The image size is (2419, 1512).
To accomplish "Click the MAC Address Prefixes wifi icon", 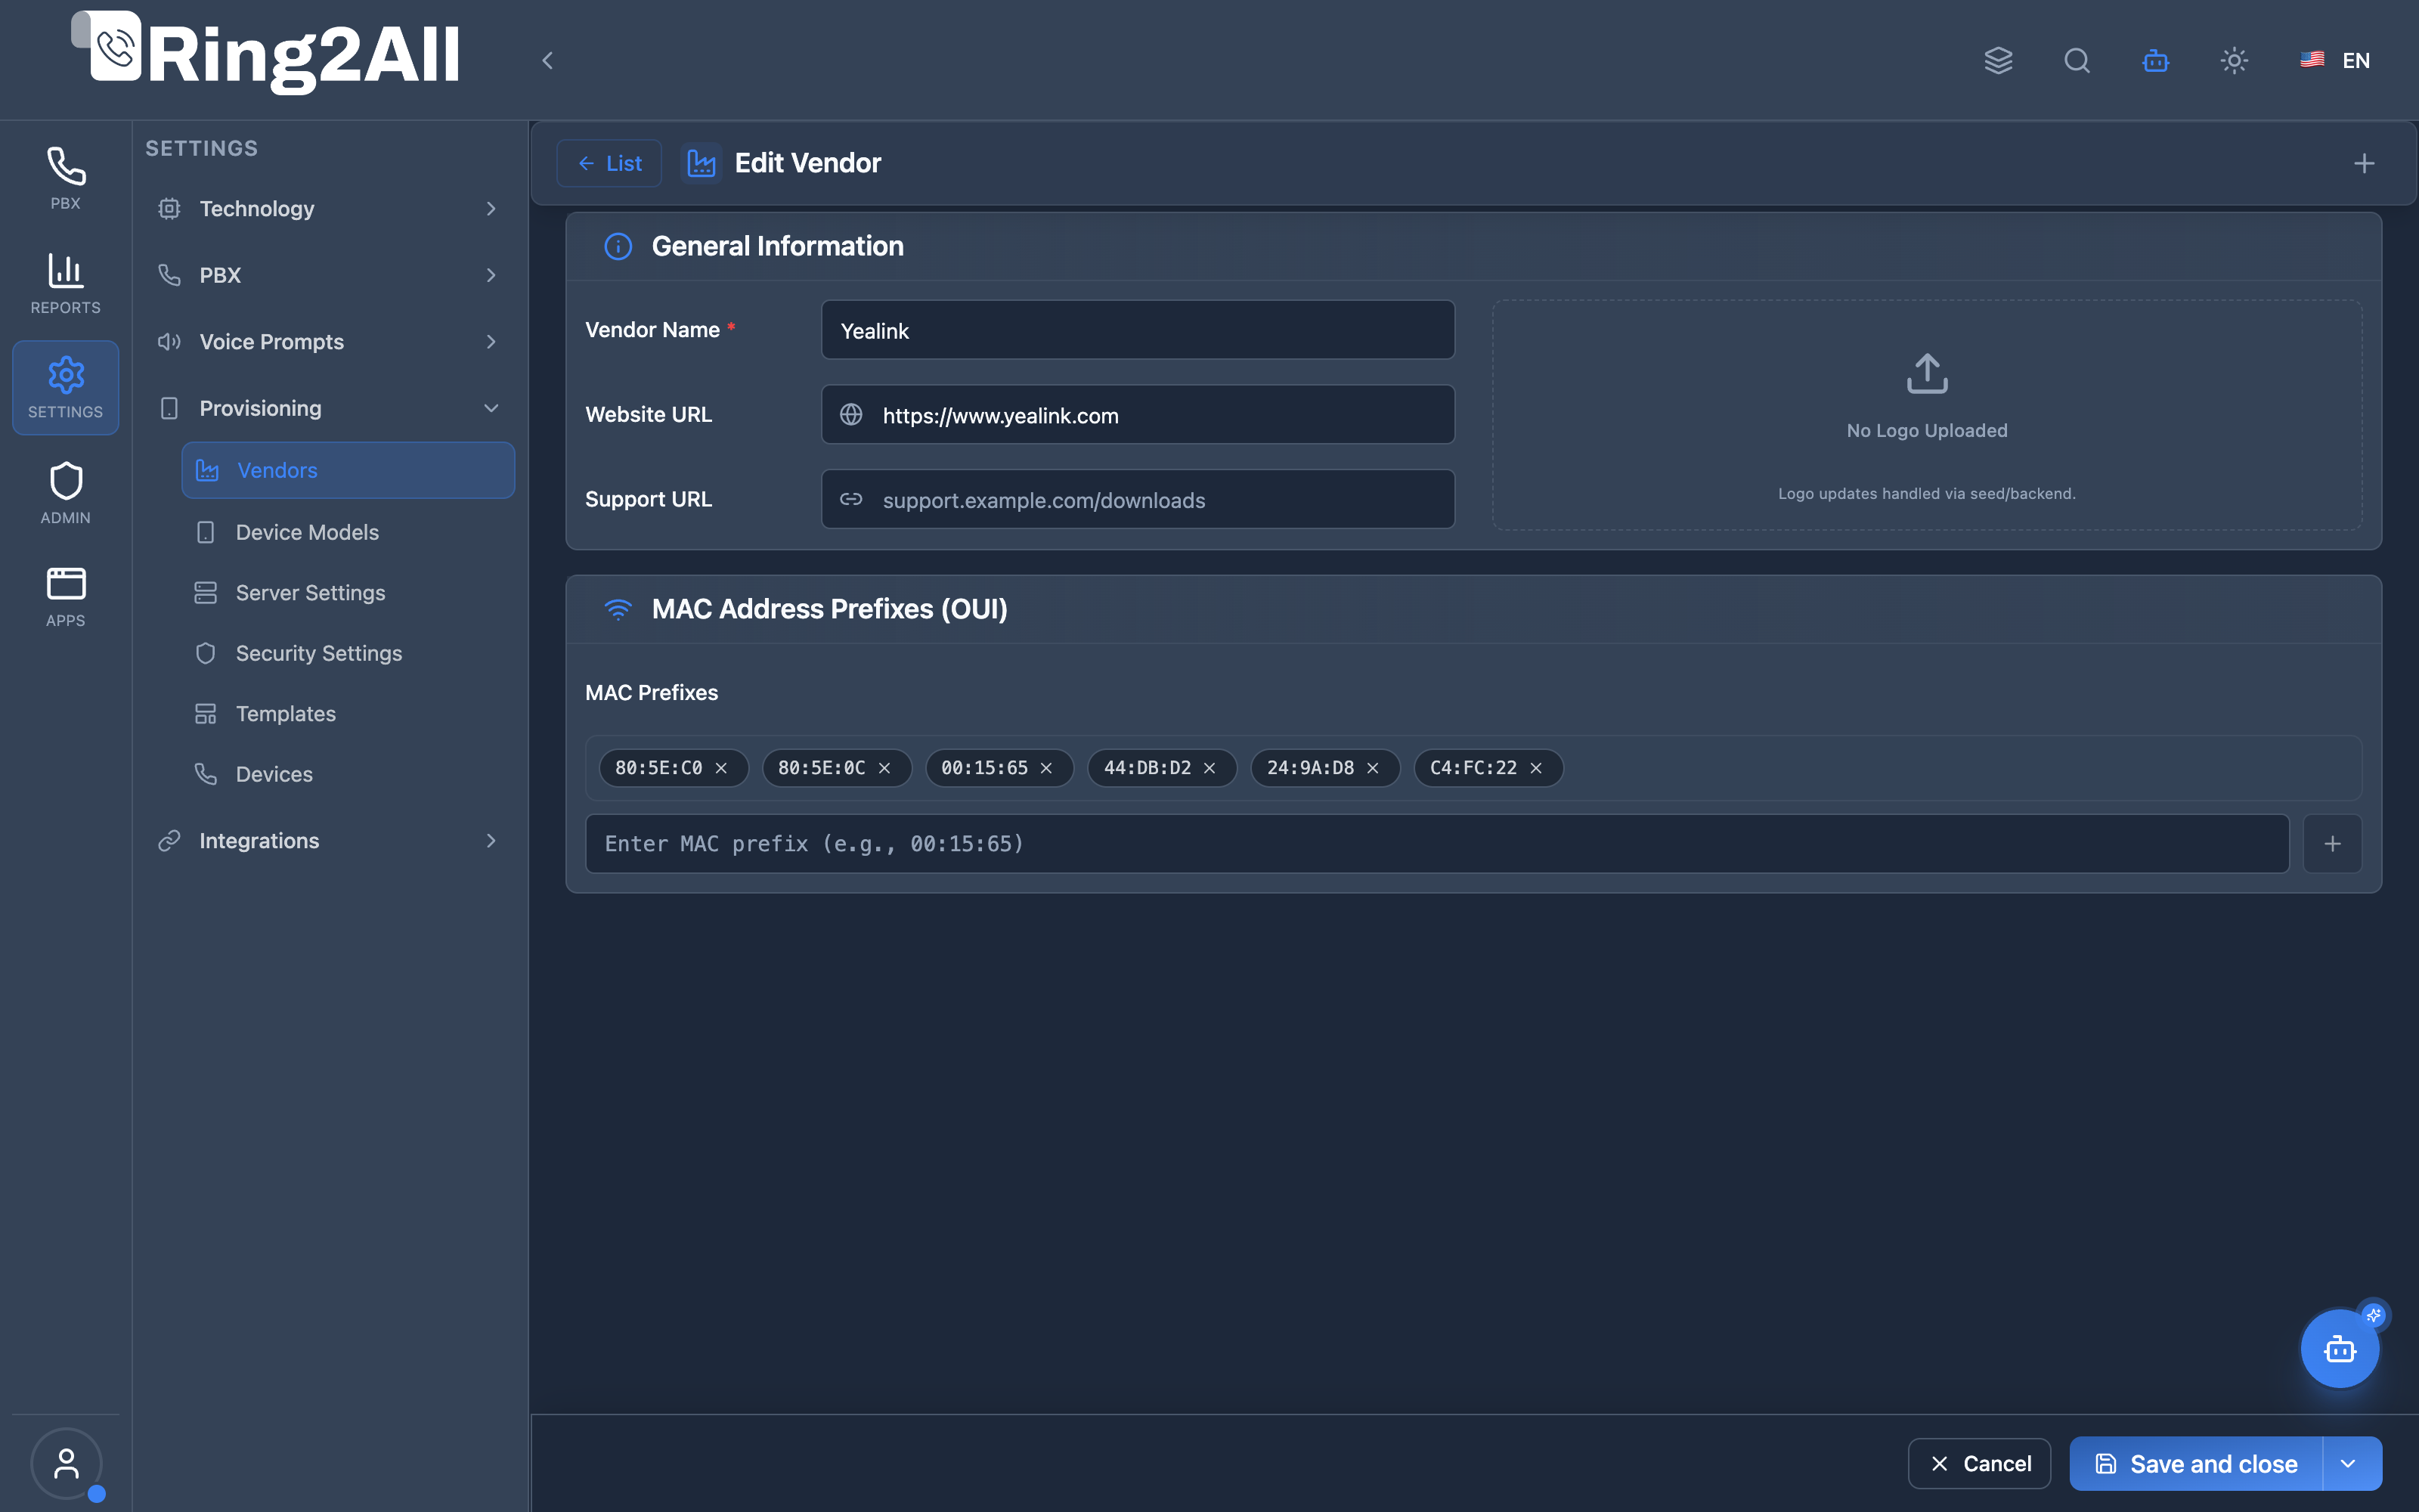I will [x=618, y=609].
